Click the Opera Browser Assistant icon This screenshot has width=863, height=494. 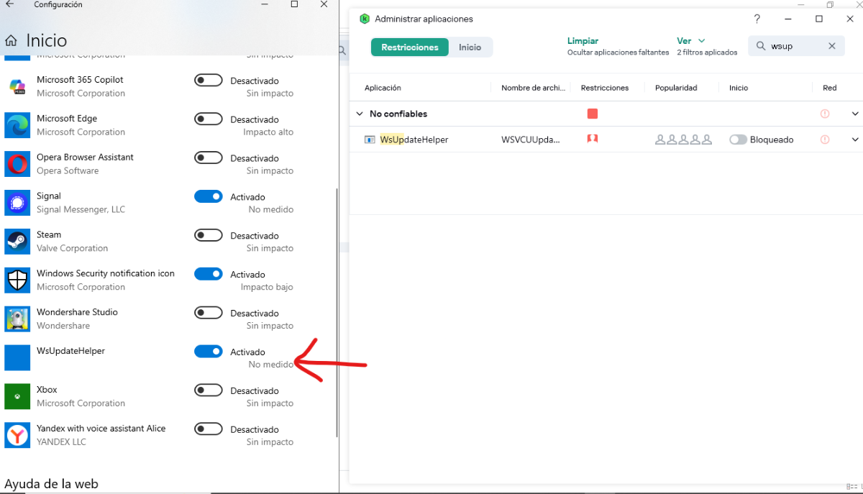(17, 164)
